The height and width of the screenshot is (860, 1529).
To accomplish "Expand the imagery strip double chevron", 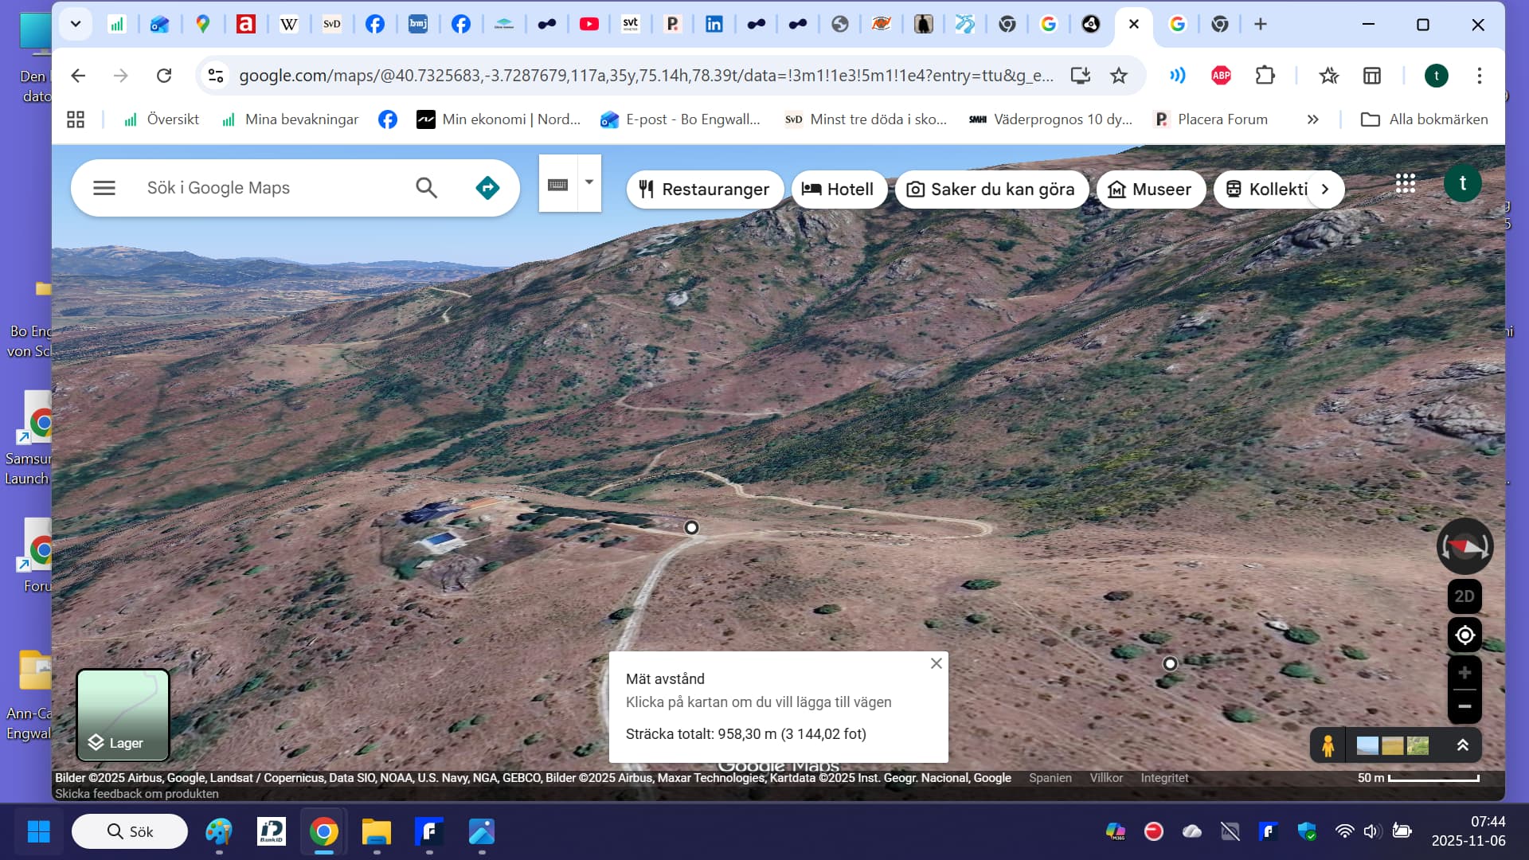I will pyautogui.click(x=1462, y=745).
